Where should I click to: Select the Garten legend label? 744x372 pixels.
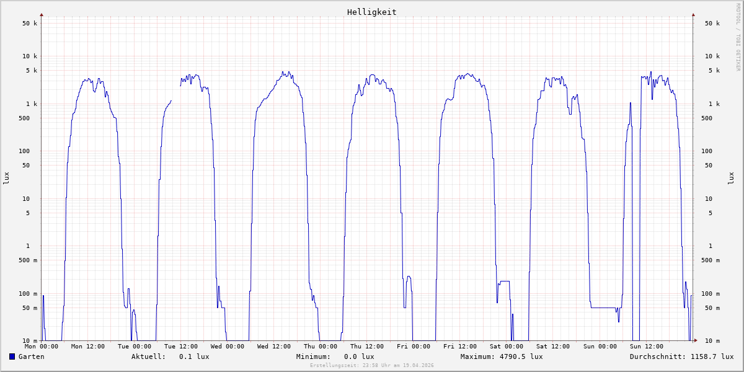coord(31,356)
